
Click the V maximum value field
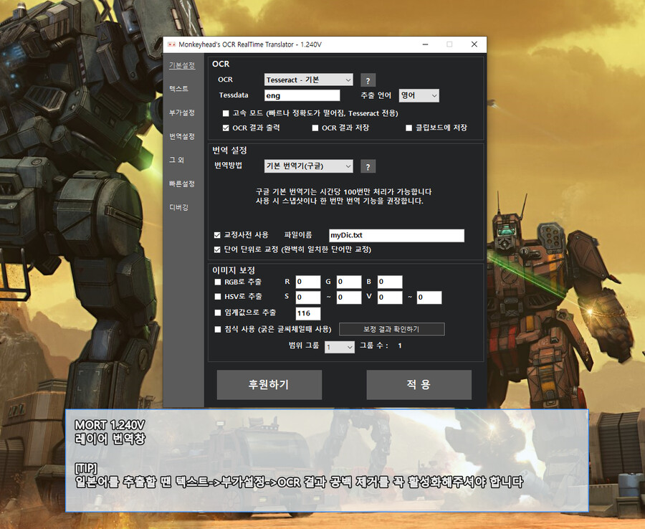[x=429, y=297]
